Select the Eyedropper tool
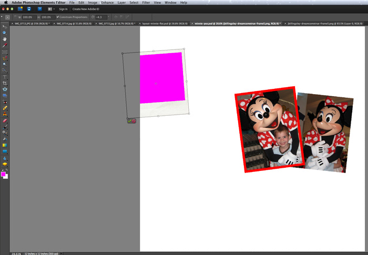368x255 pixels. 4,45
